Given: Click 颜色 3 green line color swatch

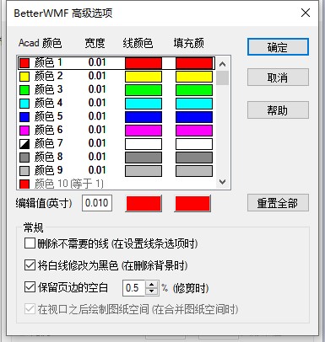Looking at the screenshot, I should [144, 90].
